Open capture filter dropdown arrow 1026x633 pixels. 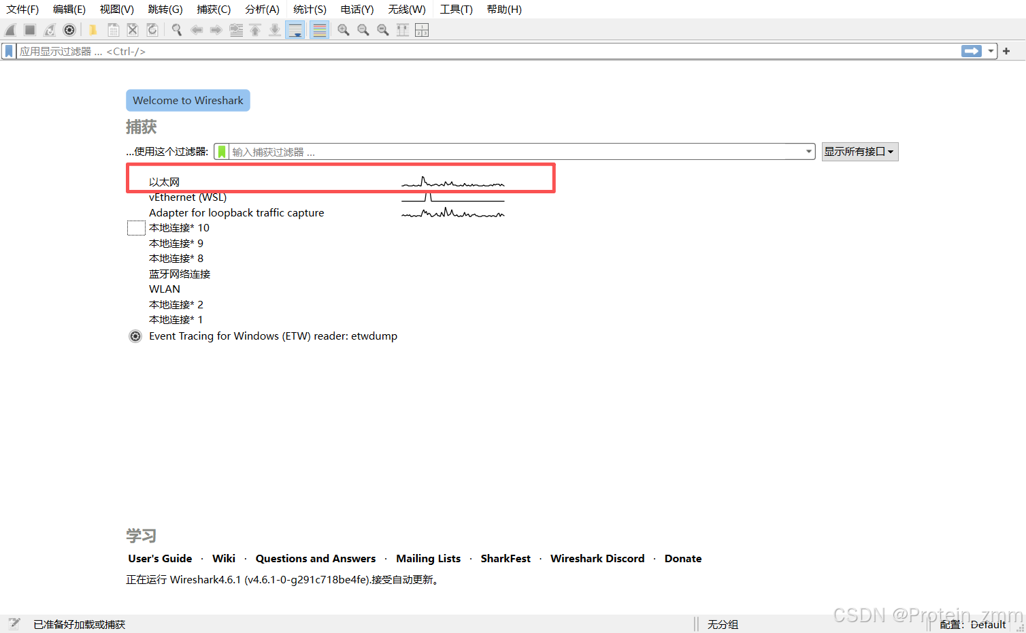809,152
